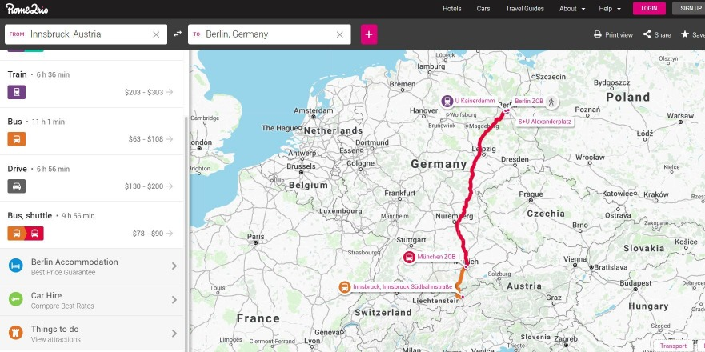
Task: Click the Transport button on the map
Action: [x=673, y=346]
